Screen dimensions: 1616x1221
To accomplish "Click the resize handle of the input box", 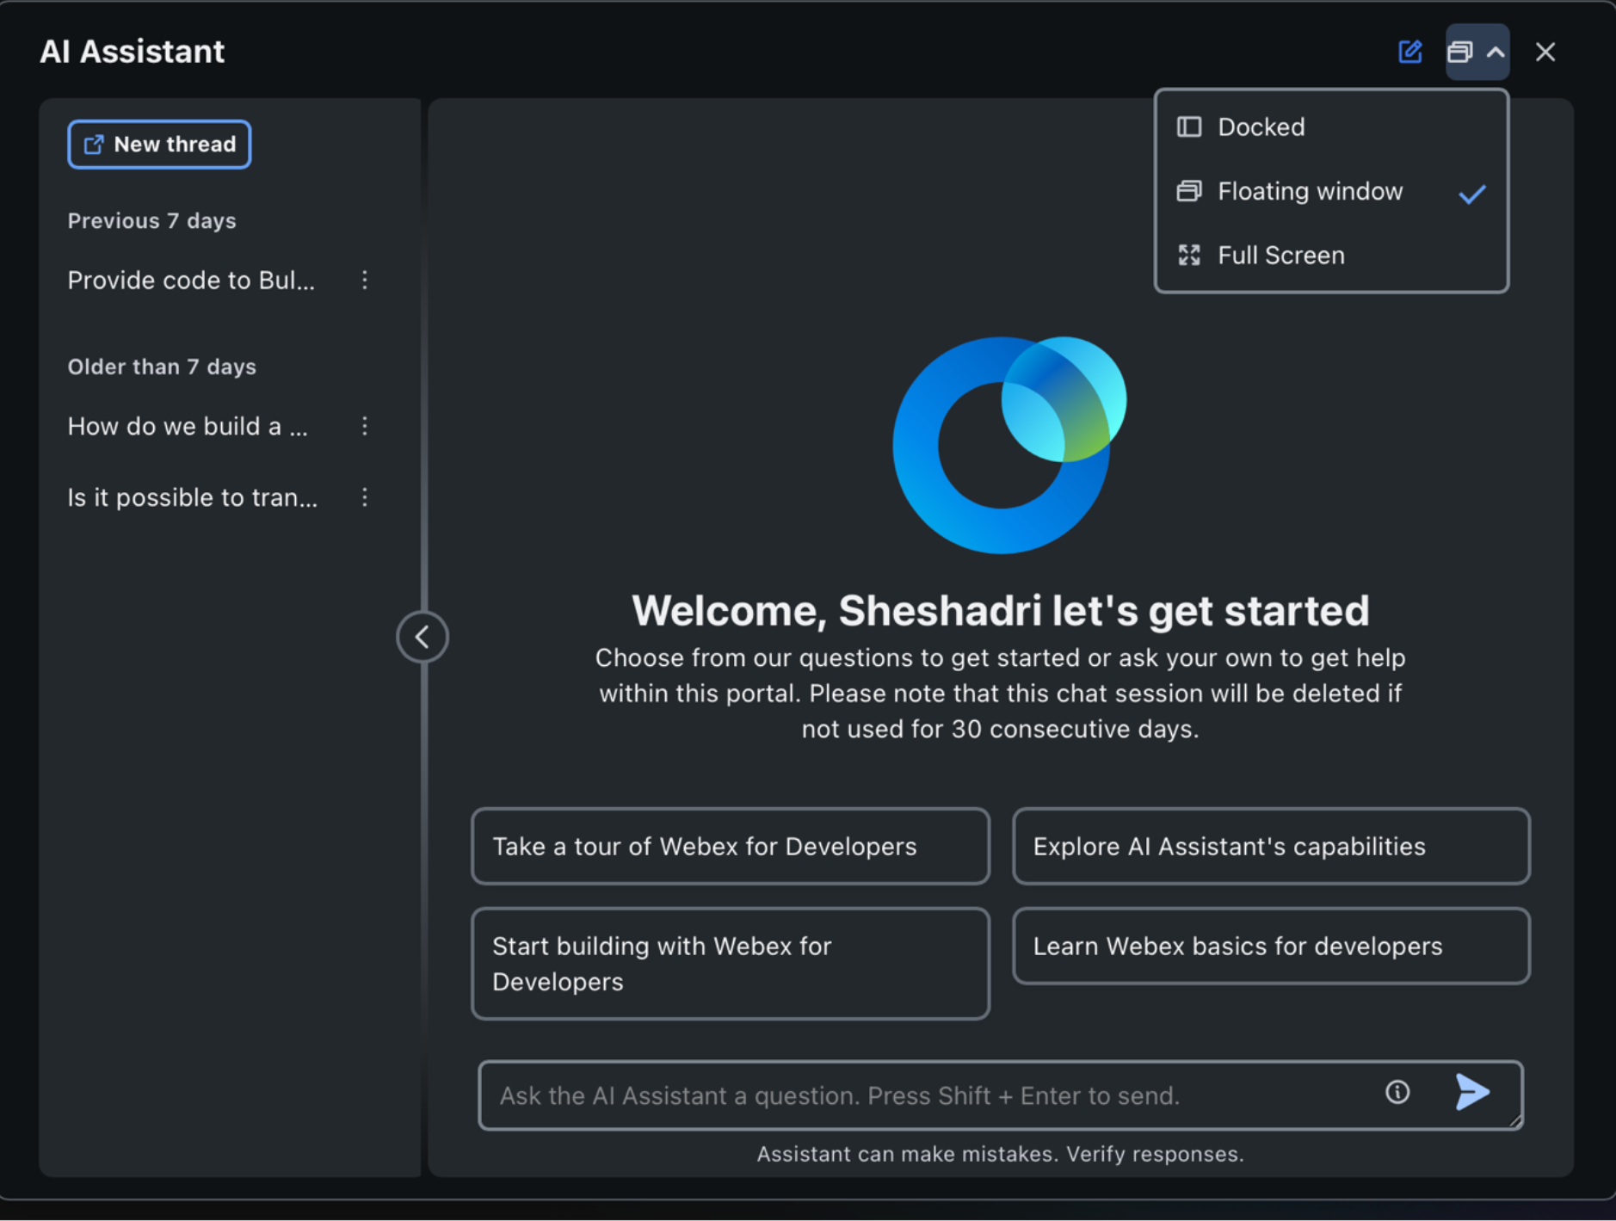I will point(1515,1121).
